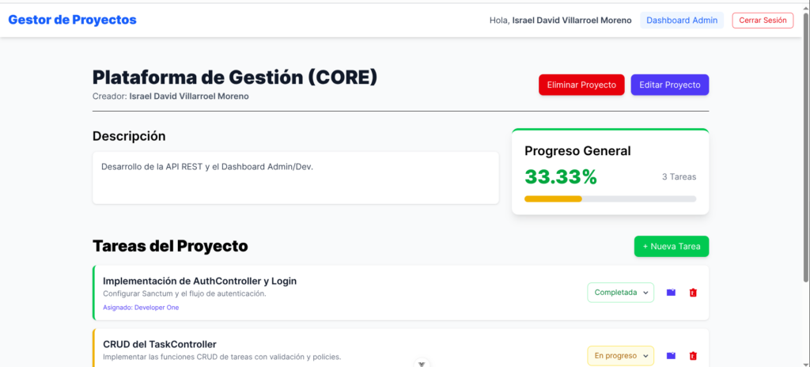810x367 pixels.
Task: Click the project description text box
Action: pos(295,178)
